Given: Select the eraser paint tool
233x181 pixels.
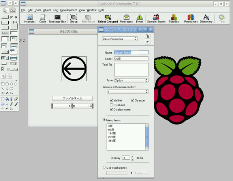Looking at the screenshot, I should [16, 99].
